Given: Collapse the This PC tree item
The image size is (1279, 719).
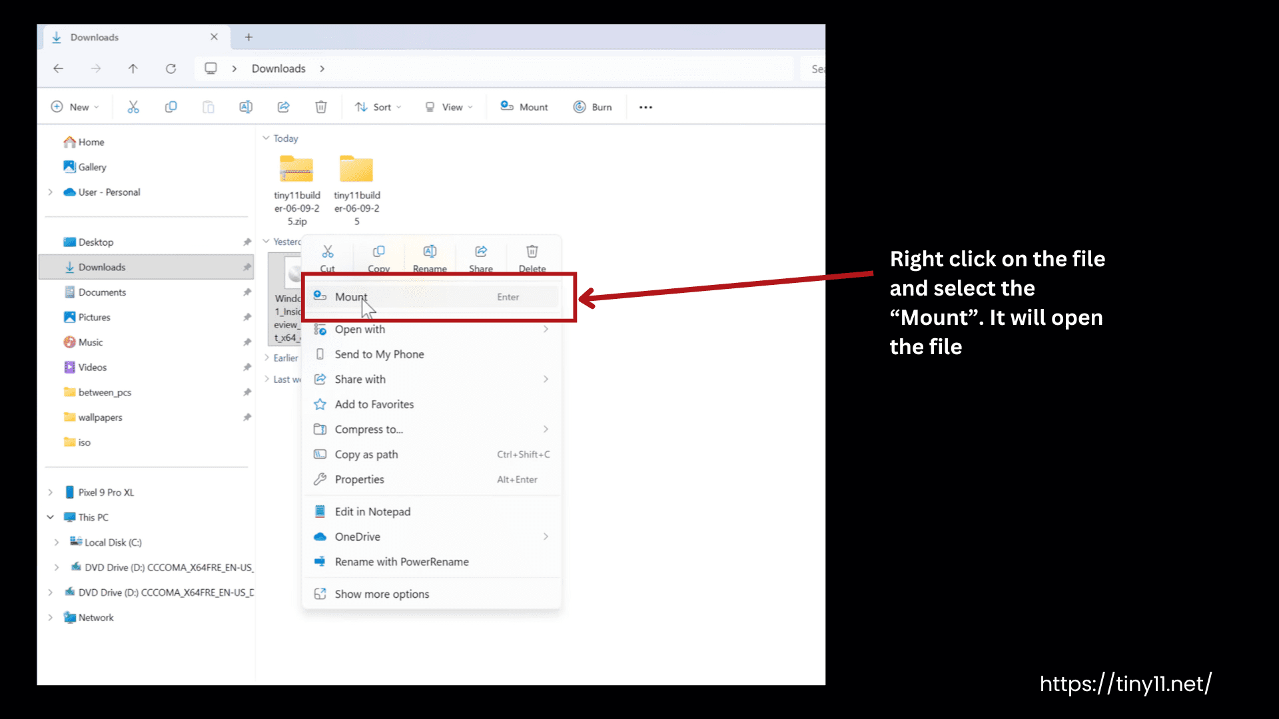Looking at the screenshot, I should click(50, 517).
